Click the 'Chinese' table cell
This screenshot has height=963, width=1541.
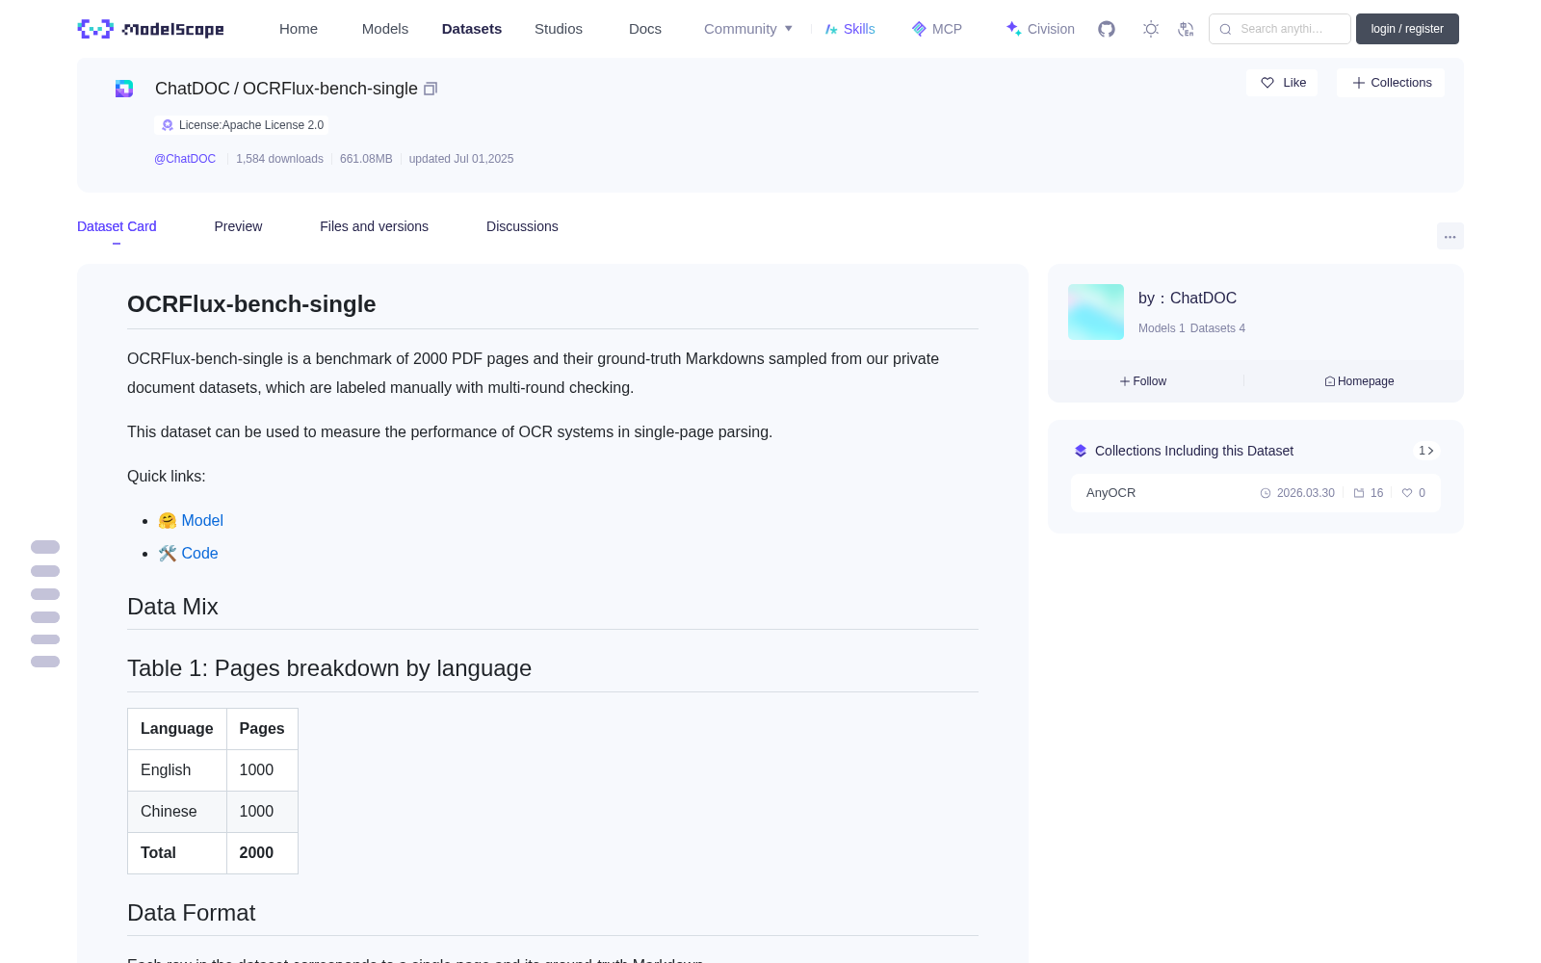tap(177, 812)
